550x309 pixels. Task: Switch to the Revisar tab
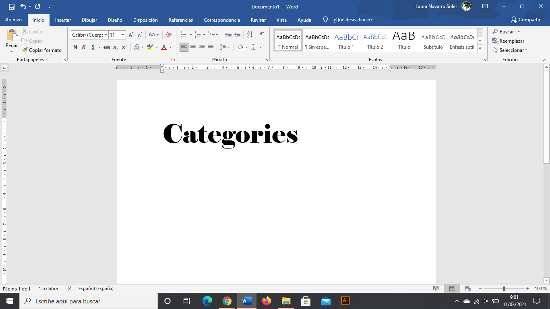(x=258, y=20)
